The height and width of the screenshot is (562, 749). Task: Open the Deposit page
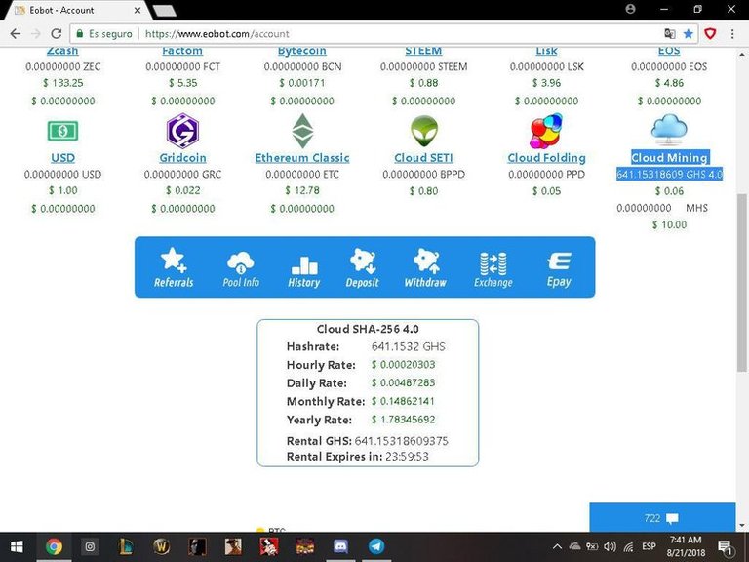click(363, 268)
